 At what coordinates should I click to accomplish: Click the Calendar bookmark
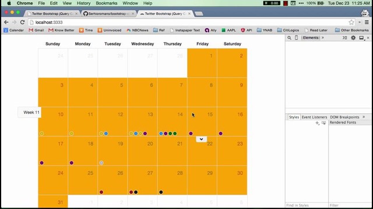(14, 30)
